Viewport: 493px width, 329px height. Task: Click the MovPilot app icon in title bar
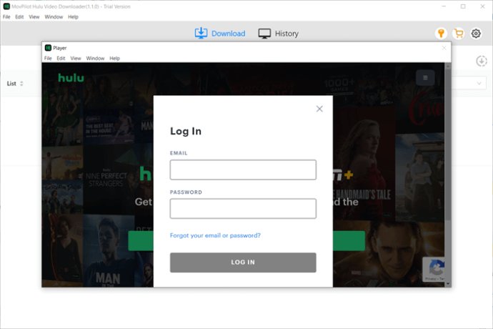click(x=6, y=6)
